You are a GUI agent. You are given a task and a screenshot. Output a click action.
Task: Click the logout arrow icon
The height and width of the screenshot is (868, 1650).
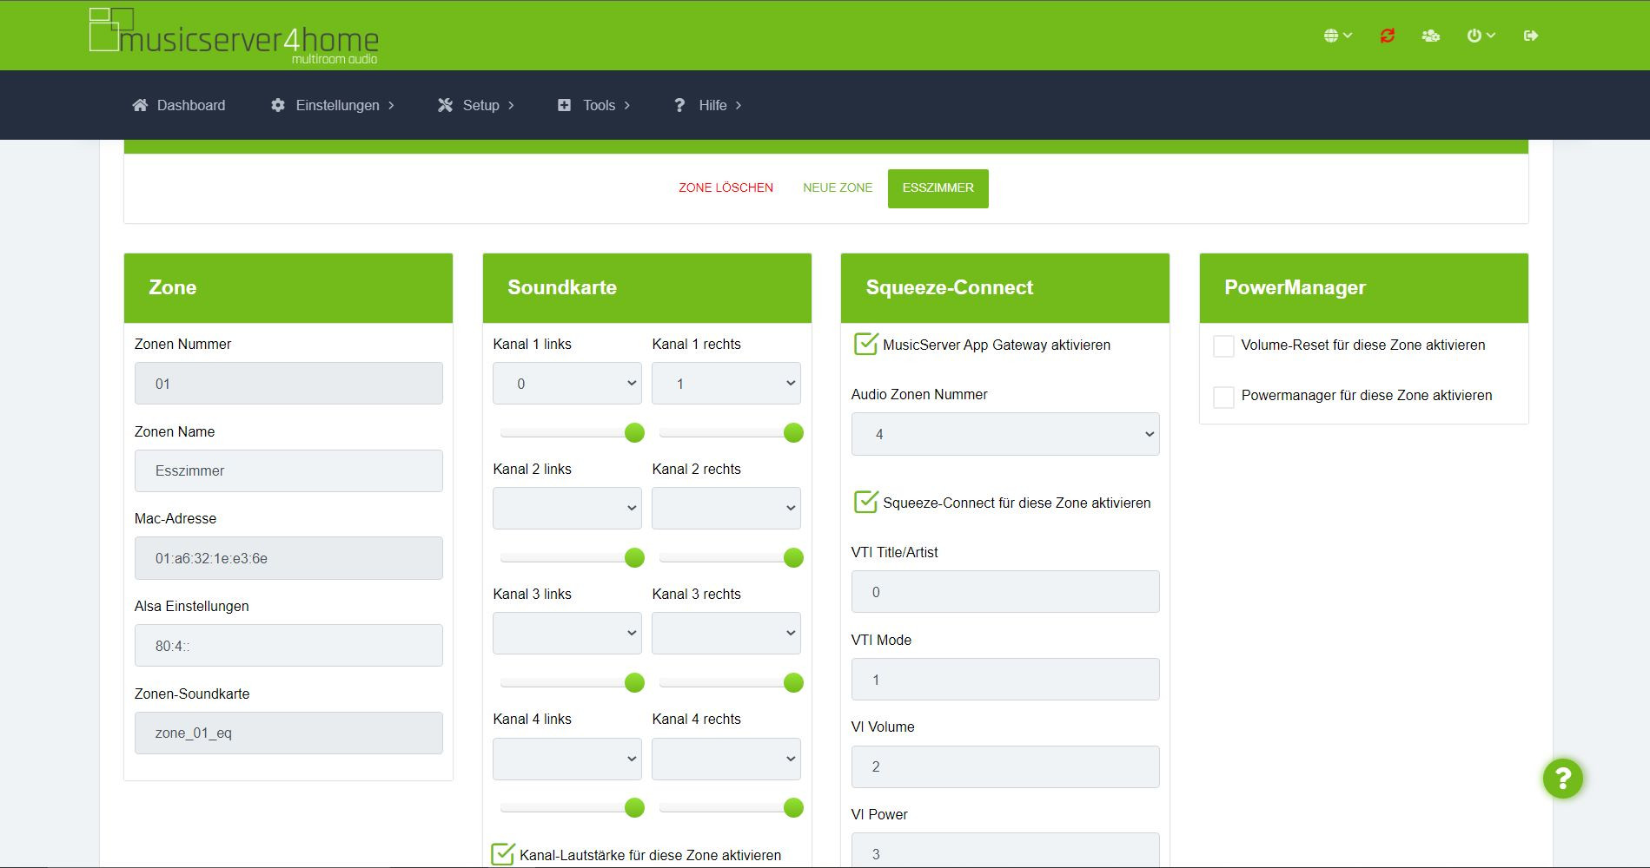(1531, 36)
